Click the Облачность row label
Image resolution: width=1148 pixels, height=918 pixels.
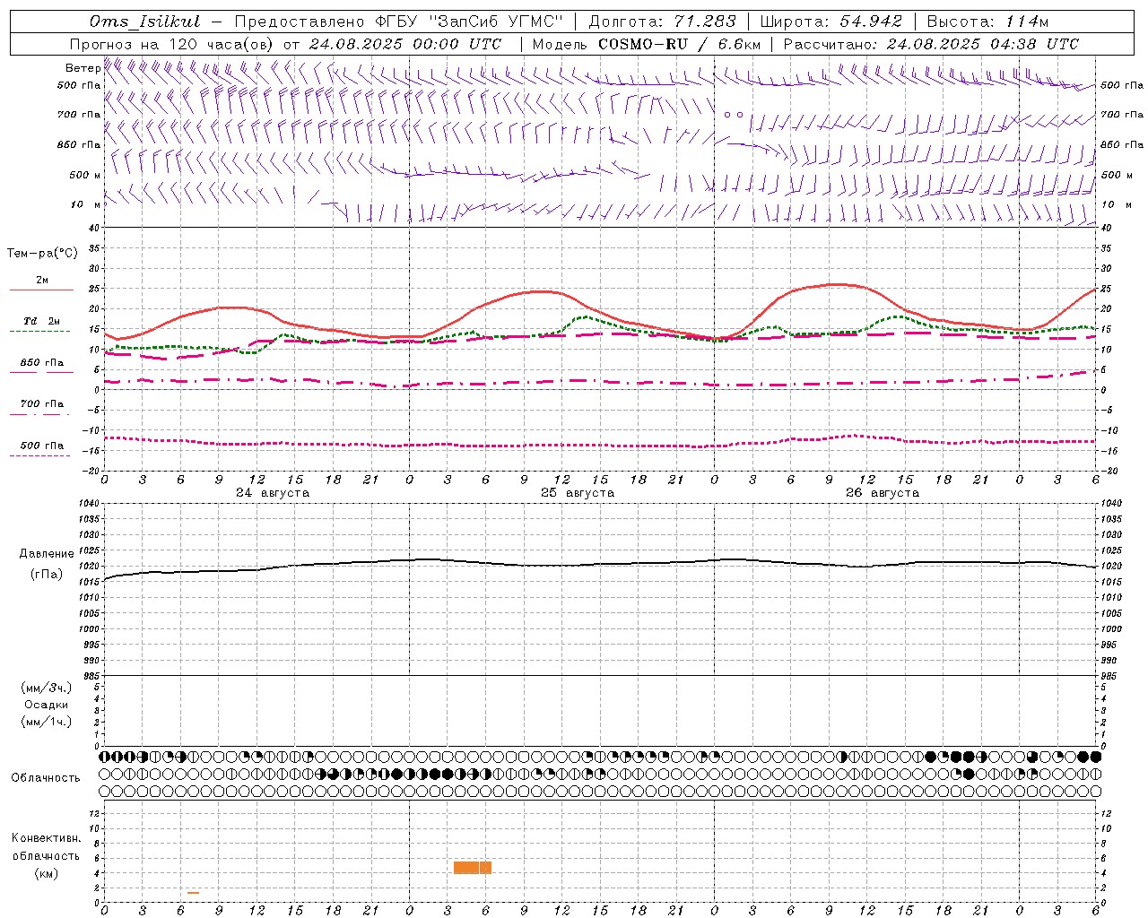tap(46, 778)
